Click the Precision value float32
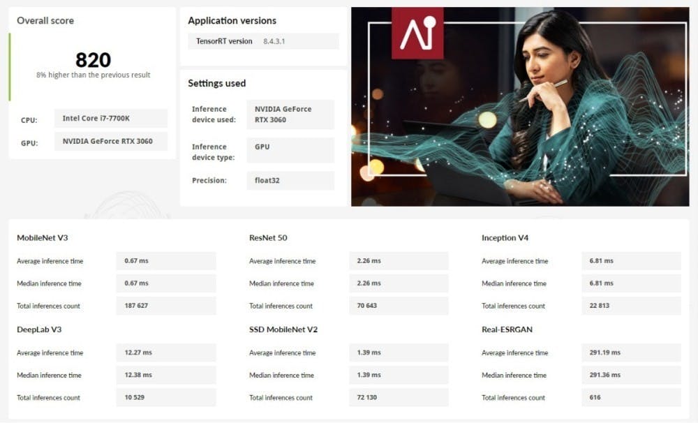 [290, 180]
